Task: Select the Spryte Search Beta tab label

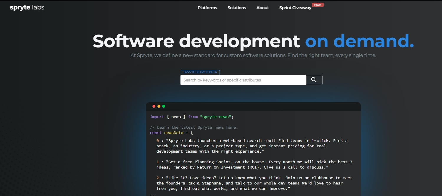Action: coord(200,72)
